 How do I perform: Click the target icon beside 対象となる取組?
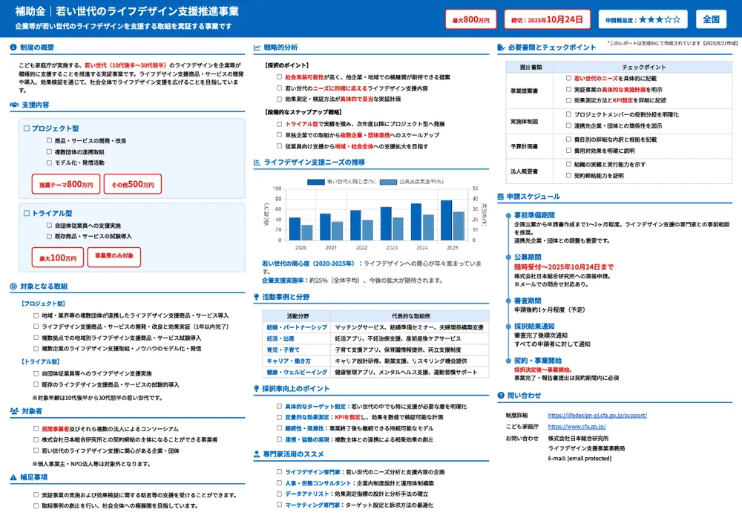13,286
